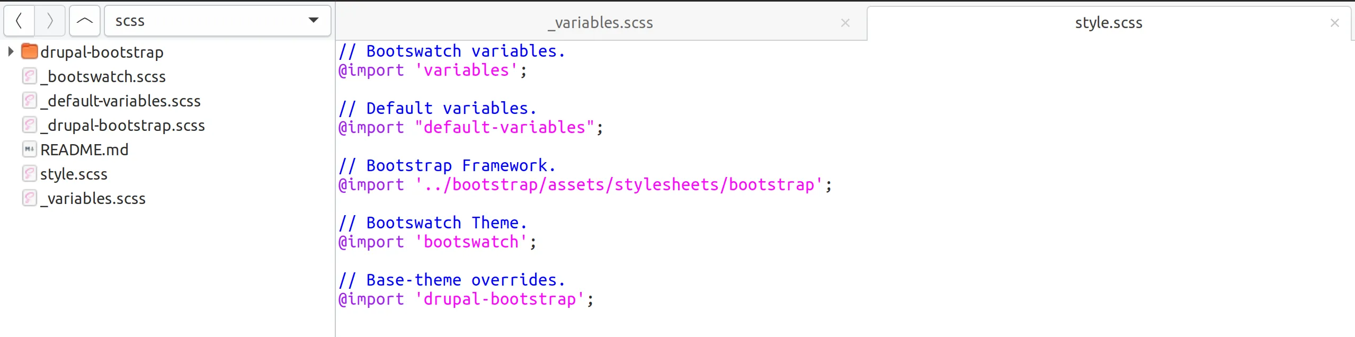Select the drupal-bootstrap folder row
1355x337 pixels.
tap(167, 52)
